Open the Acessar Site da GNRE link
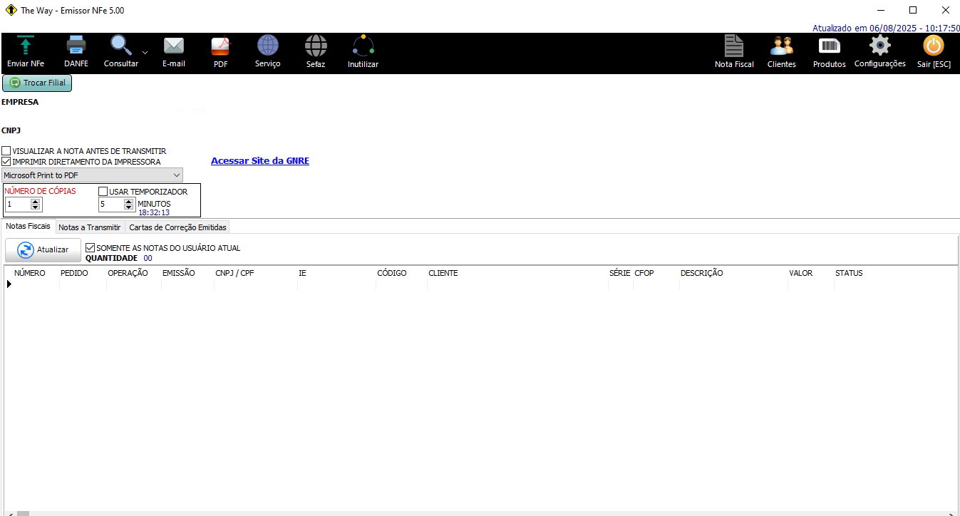 coord(260,161)
